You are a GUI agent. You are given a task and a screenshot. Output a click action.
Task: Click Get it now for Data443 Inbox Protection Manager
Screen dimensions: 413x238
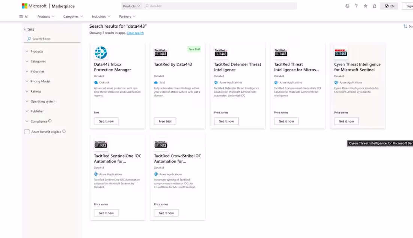[x=106, y=121]
